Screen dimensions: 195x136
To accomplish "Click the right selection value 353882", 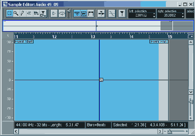I will tap(170, 15).
